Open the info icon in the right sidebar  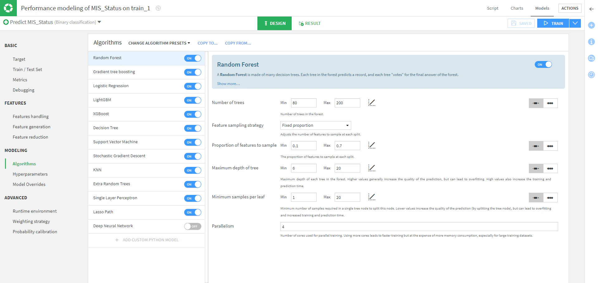[591, 42]
